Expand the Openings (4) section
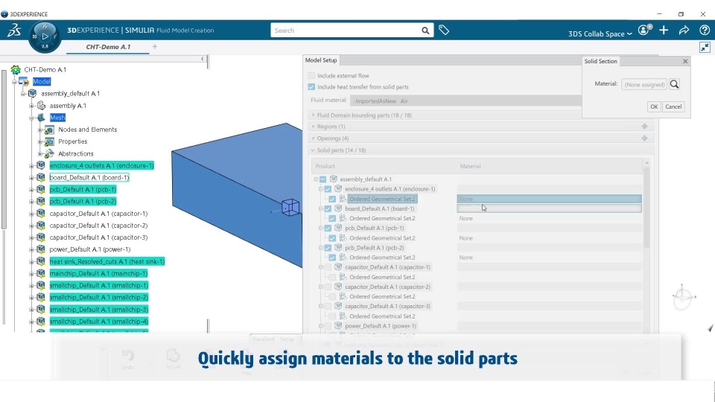Screen dimensions: 715x402 (x=313, y=138)
